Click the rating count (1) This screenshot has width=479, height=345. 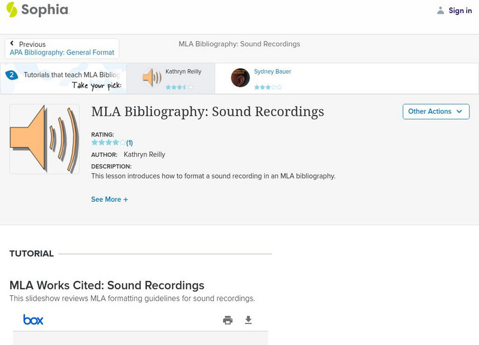coord(129,143)
